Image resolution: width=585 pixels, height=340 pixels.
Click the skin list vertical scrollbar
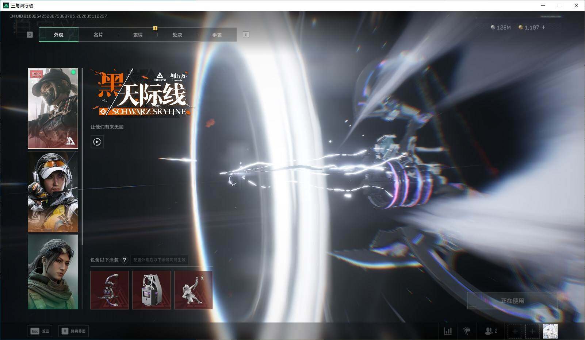click(83, 157)
